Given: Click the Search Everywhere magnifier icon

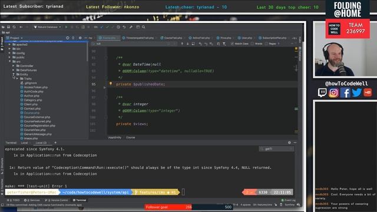Looking at the screenshot, I should pos(144,27).
